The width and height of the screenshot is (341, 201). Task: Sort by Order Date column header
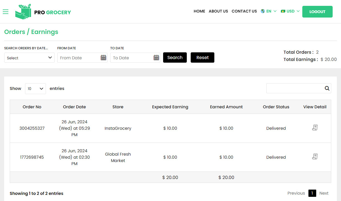pyautogui.click(x=74, y=107)
